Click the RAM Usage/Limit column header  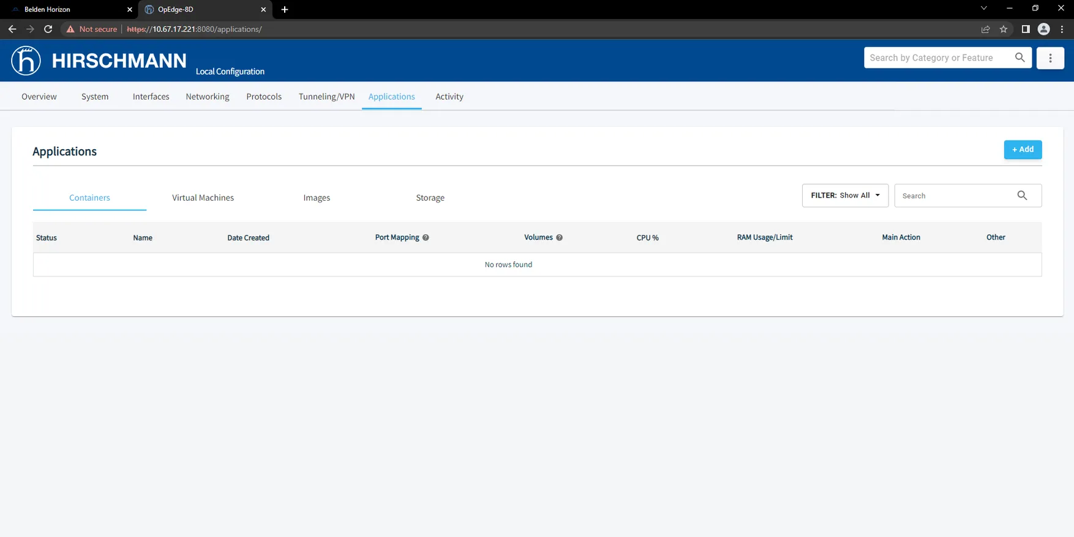coord(765,237)
